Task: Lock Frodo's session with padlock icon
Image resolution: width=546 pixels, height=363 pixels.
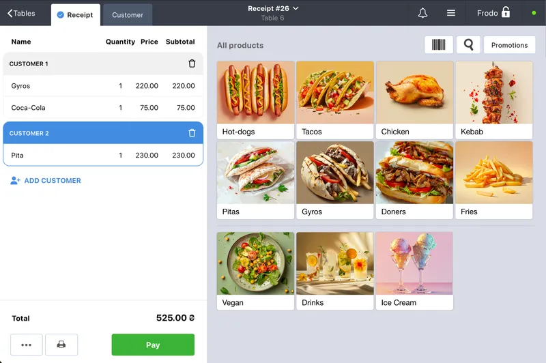Action: click(506, 12)
